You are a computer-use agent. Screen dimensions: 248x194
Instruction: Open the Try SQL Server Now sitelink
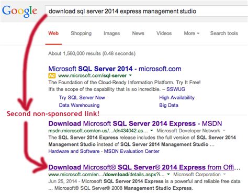[82, 98]
